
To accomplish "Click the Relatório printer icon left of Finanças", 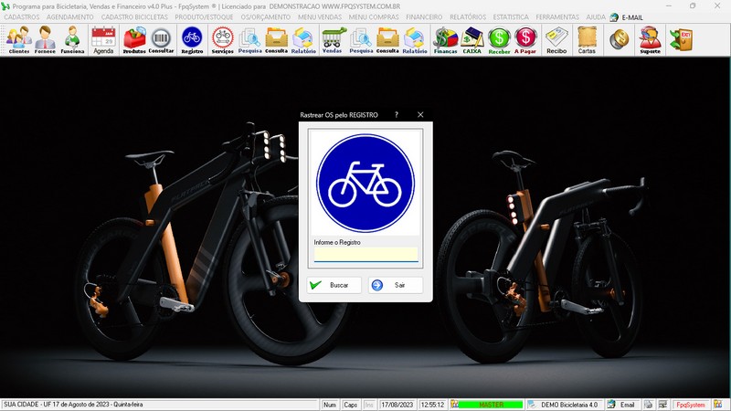I will point(415,40).
